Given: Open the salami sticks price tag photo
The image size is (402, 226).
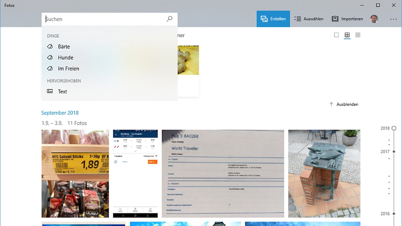Looking at the screenshot, I should pyautogui.click(x=75, y=173).
